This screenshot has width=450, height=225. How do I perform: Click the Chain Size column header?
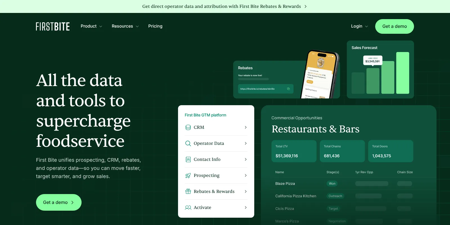(405, 172)
